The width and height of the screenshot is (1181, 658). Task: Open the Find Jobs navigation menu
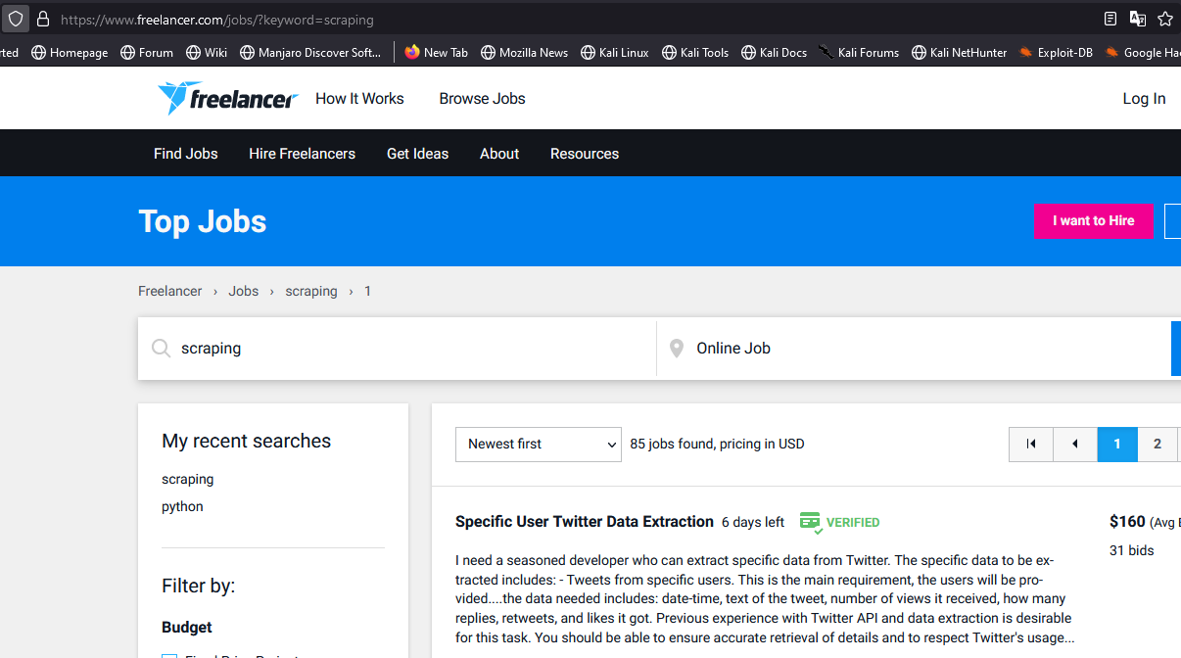(x=185, y=154)
